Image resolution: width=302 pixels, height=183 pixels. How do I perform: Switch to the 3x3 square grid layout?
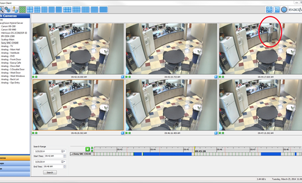(x=37, y=10)
